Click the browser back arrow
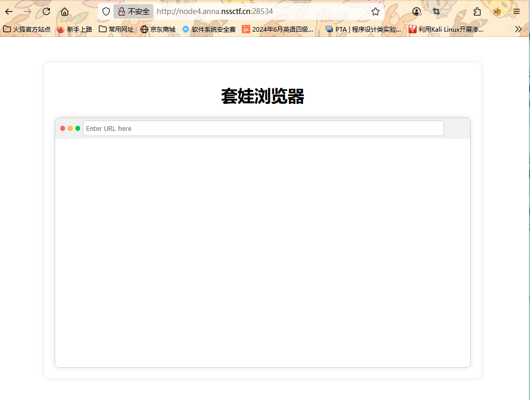 (9, 11)
